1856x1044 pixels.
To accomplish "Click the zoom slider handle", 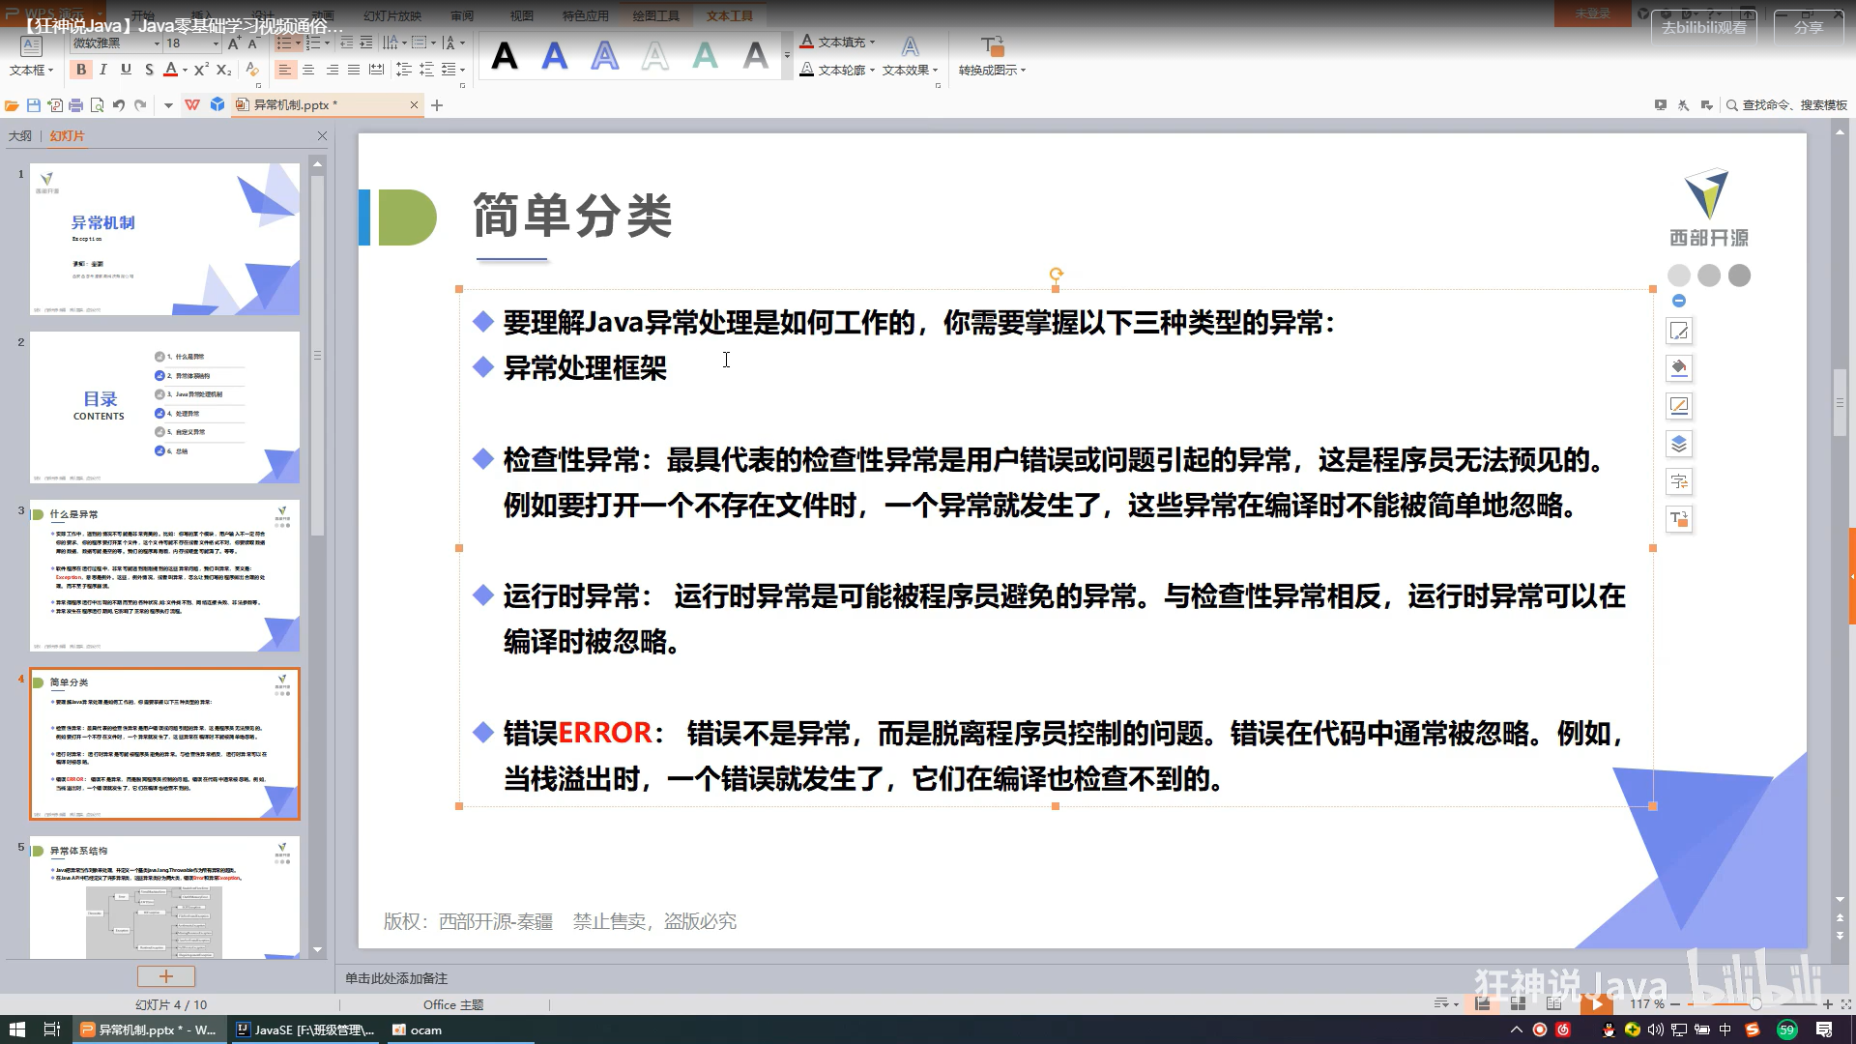I will click(1754, 1004).
